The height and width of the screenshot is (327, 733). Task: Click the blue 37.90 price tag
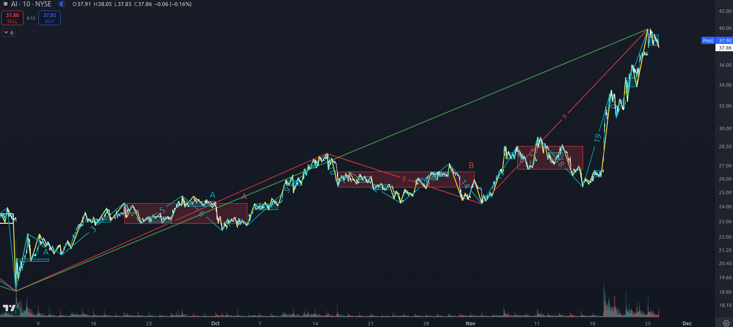click(724, 41)
